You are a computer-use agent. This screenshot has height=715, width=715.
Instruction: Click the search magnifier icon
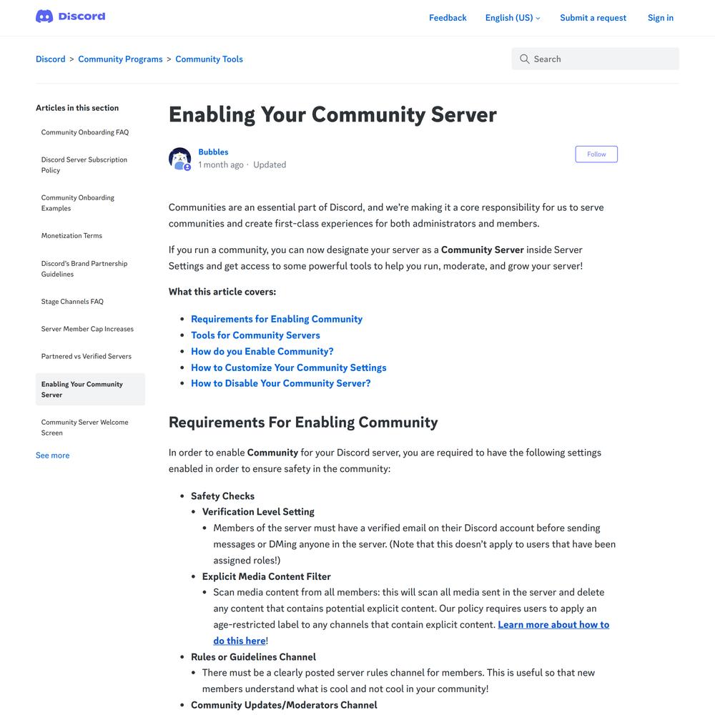pyautogui.click(x=524, y=59)
